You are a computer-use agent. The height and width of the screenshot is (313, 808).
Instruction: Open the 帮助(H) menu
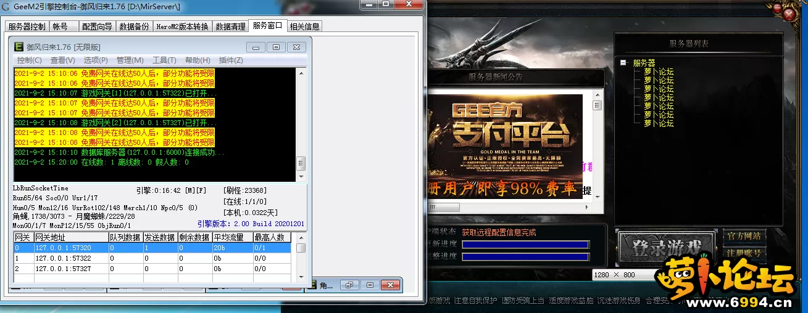pyautogui.click(x=198, y=60)
